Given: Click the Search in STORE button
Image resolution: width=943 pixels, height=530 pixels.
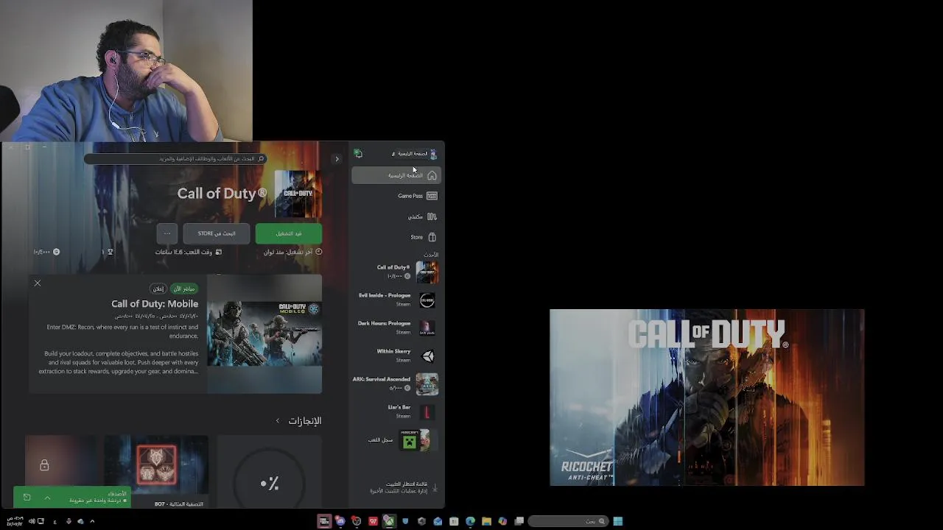Looking at the screenshot, I should 217,233.
